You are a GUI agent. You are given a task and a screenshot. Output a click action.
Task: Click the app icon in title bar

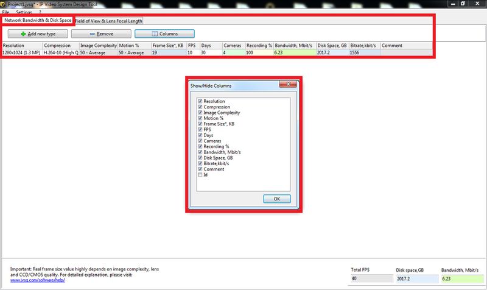coord(3,4)
